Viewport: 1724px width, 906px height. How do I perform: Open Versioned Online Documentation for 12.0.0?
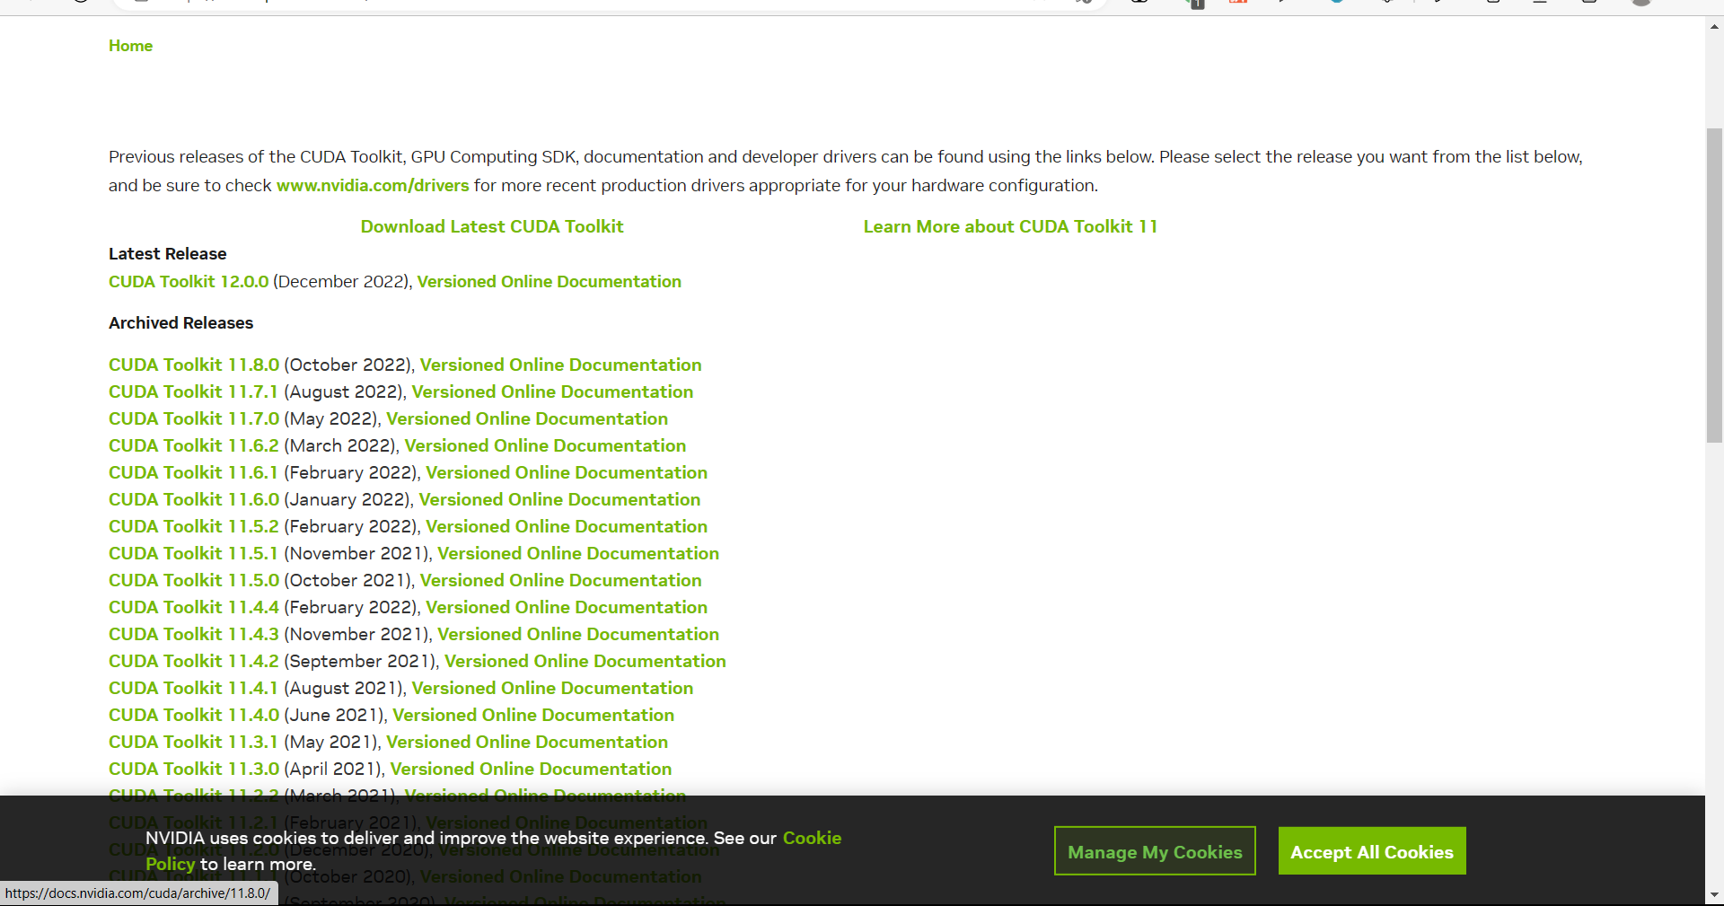click(550, 281)
